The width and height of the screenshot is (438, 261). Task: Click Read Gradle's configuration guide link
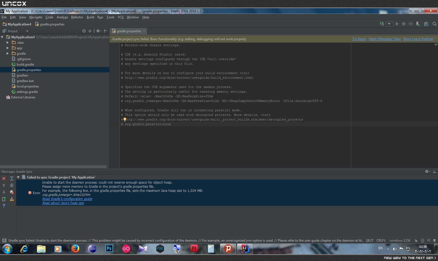point(67,199)
